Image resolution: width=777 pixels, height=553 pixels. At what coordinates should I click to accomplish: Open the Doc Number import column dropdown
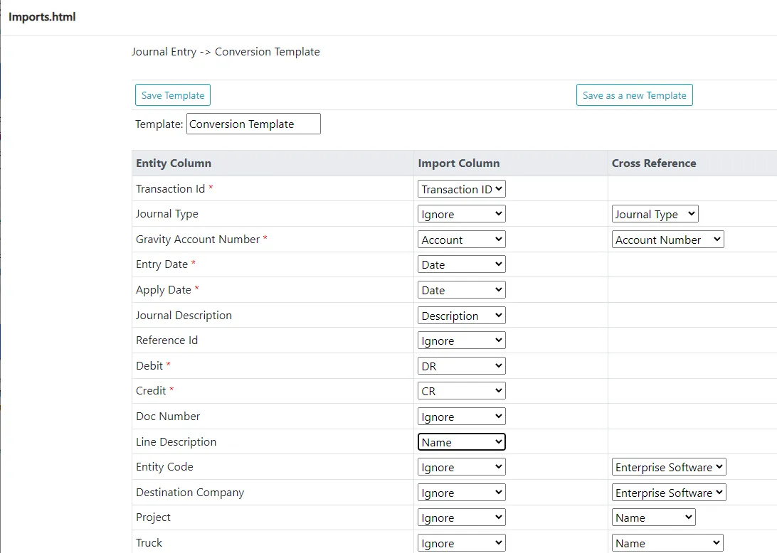[x=461, y=417]
